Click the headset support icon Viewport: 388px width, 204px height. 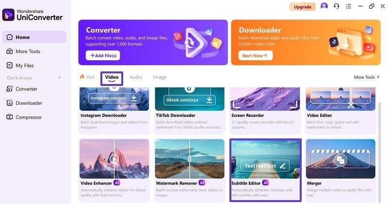[x=336, y=6]
